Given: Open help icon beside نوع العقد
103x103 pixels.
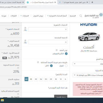Looking at the screenshot, I should click(57, 50).
